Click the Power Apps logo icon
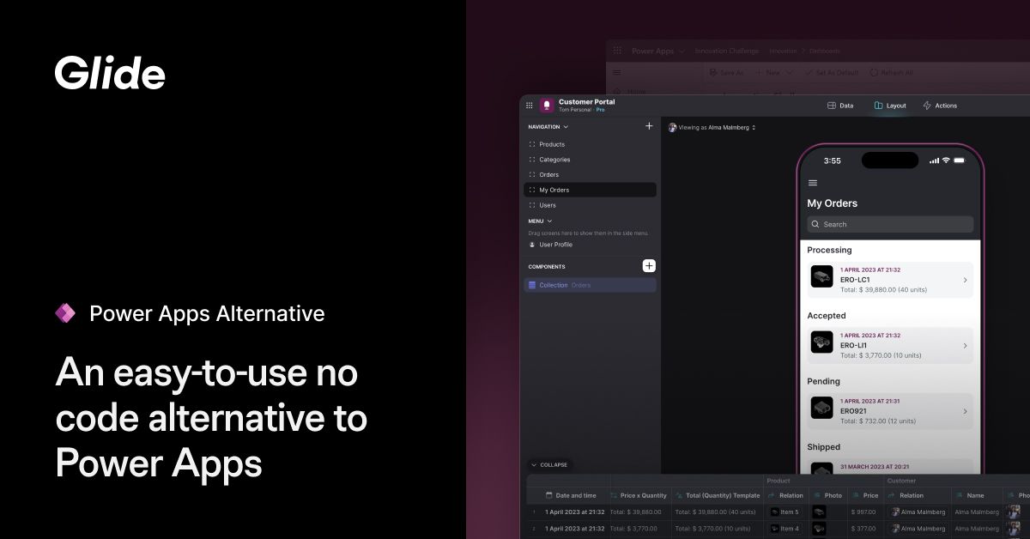 coord(65,313)
